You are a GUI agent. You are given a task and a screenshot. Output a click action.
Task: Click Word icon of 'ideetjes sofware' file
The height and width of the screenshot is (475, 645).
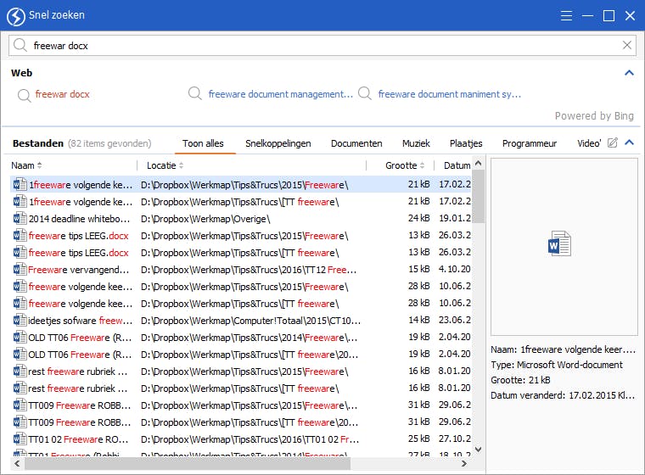tap(20, 321)
